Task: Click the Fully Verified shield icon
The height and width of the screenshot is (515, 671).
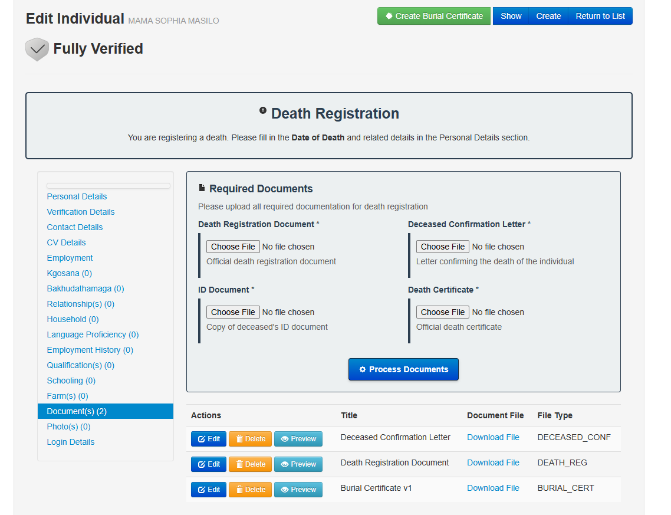Action: [37, 50]
